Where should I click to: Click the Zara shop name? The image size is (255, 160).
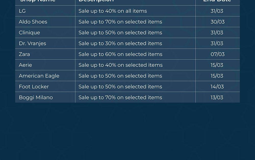(x=24, y=54)
